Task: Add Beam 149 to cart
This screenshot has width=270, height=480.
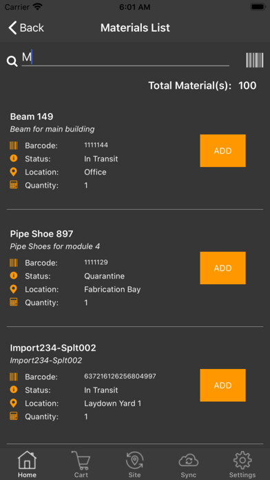Action: click(222, 150)
